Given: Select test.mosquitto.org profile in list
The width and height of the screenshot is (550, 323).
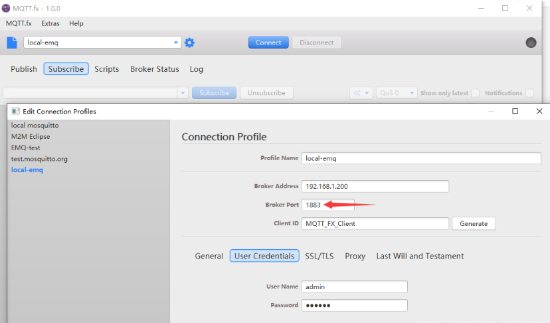Looking at the screenshot, I should [39, 159].
